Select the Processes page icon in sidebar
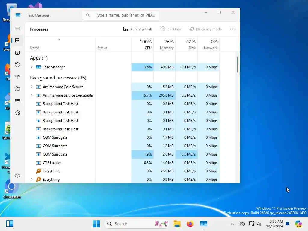 (x=17, y=41)
